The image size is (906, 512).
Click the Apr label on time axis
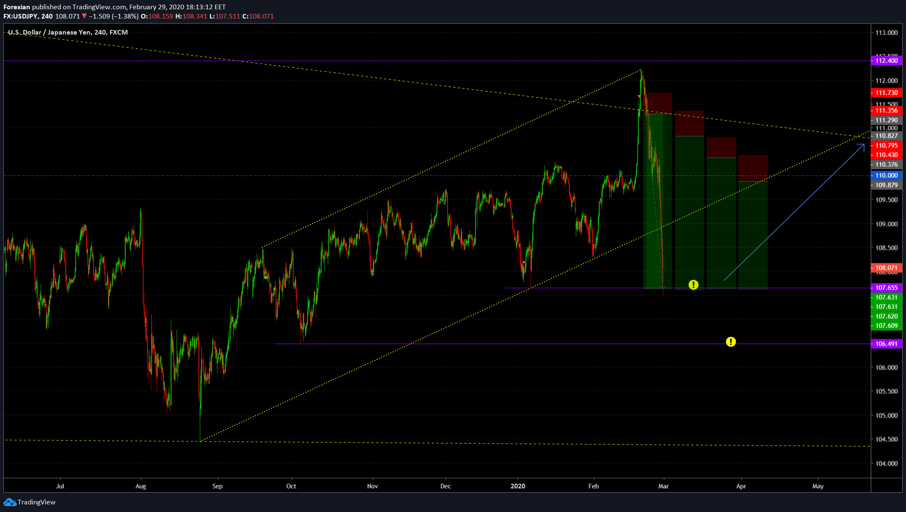click(x=741, y=486)
